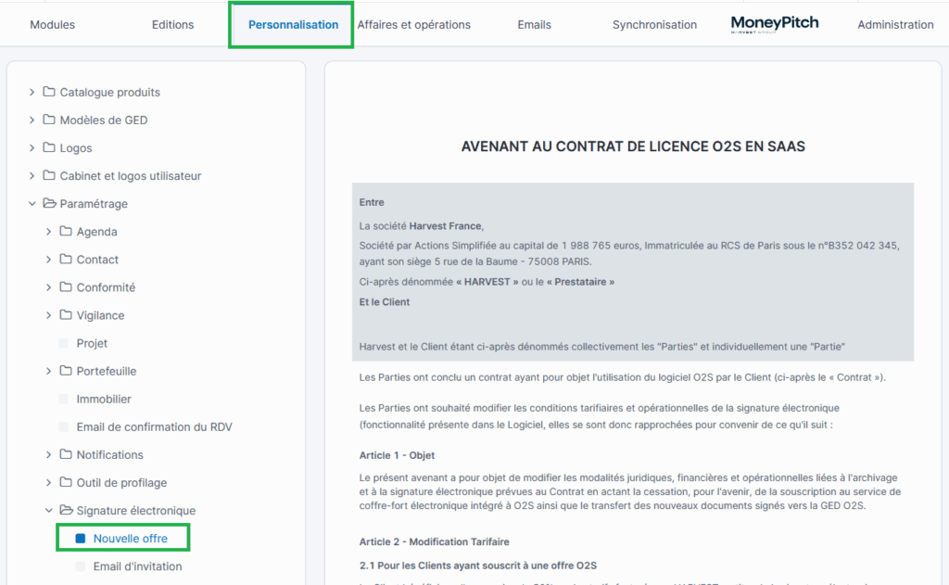Select the blue Nouvelle offre square marker
Screen dimensions: 949x585
pyautogui.click(x=81, y=539)
